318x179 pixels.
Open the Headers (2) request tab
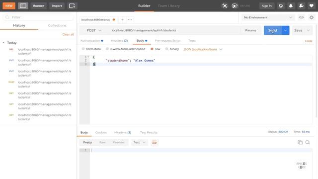click(119, 41)
